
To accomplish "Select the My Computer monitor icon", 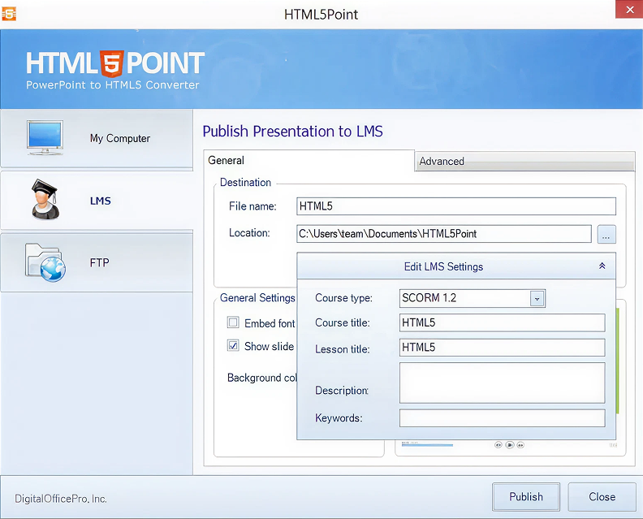I will click(x=45, y=138).
